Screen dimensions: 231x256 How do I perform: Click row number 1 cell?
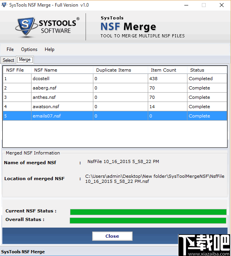pos(17,79)
